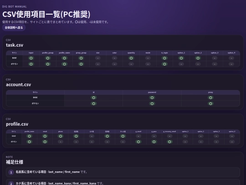
Task: Click the 補足仕様 heading
Action: coord(15,162)
